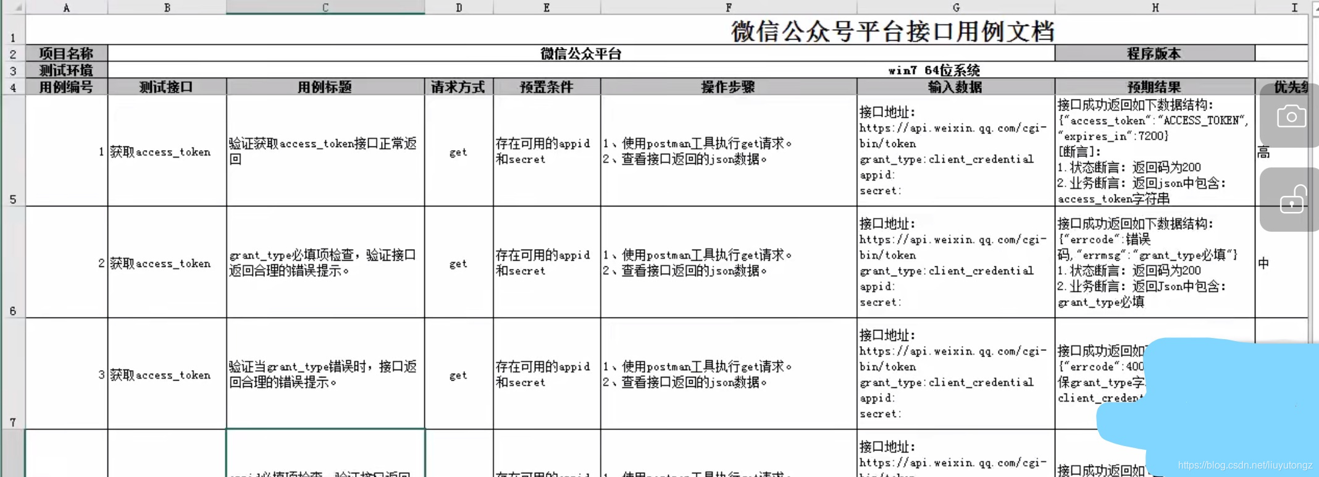The height and width of the screenshot is (477, 1319).
Task: Select row 4 header
Action: coord(12,87)
